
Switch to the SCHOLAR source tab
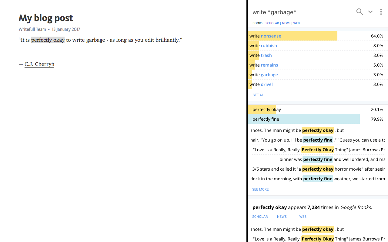[x=272, y=23]
